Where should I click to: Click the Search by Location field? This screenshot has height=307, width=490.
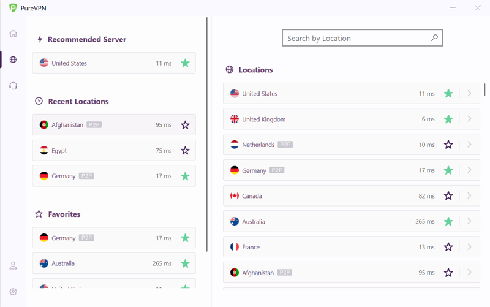click(x=355, y=38)
